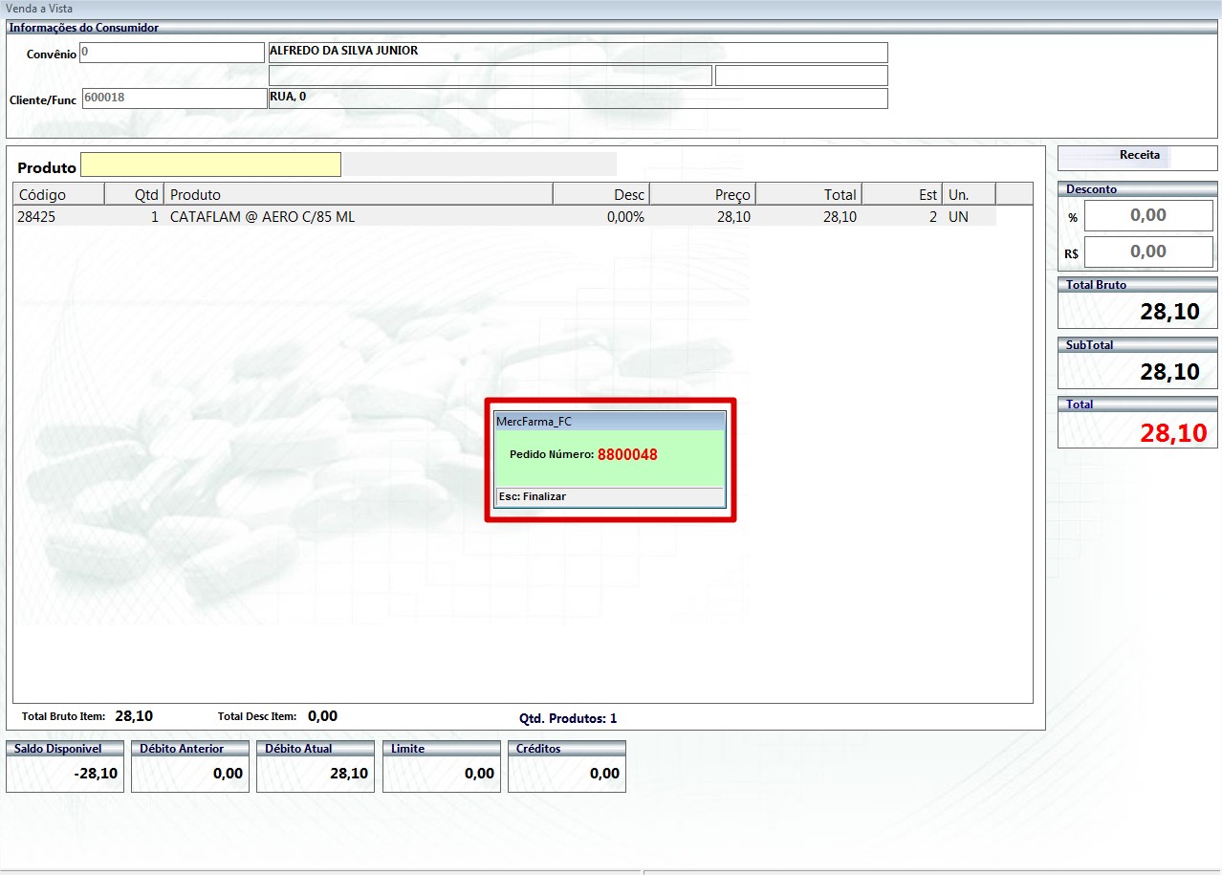Select the customer name field ALFREDO DA SILVA JUNIOR

point(577,53)
